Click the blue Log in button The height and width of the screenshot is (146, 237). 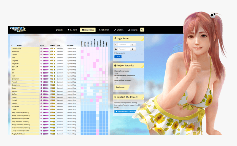(118, 56)
